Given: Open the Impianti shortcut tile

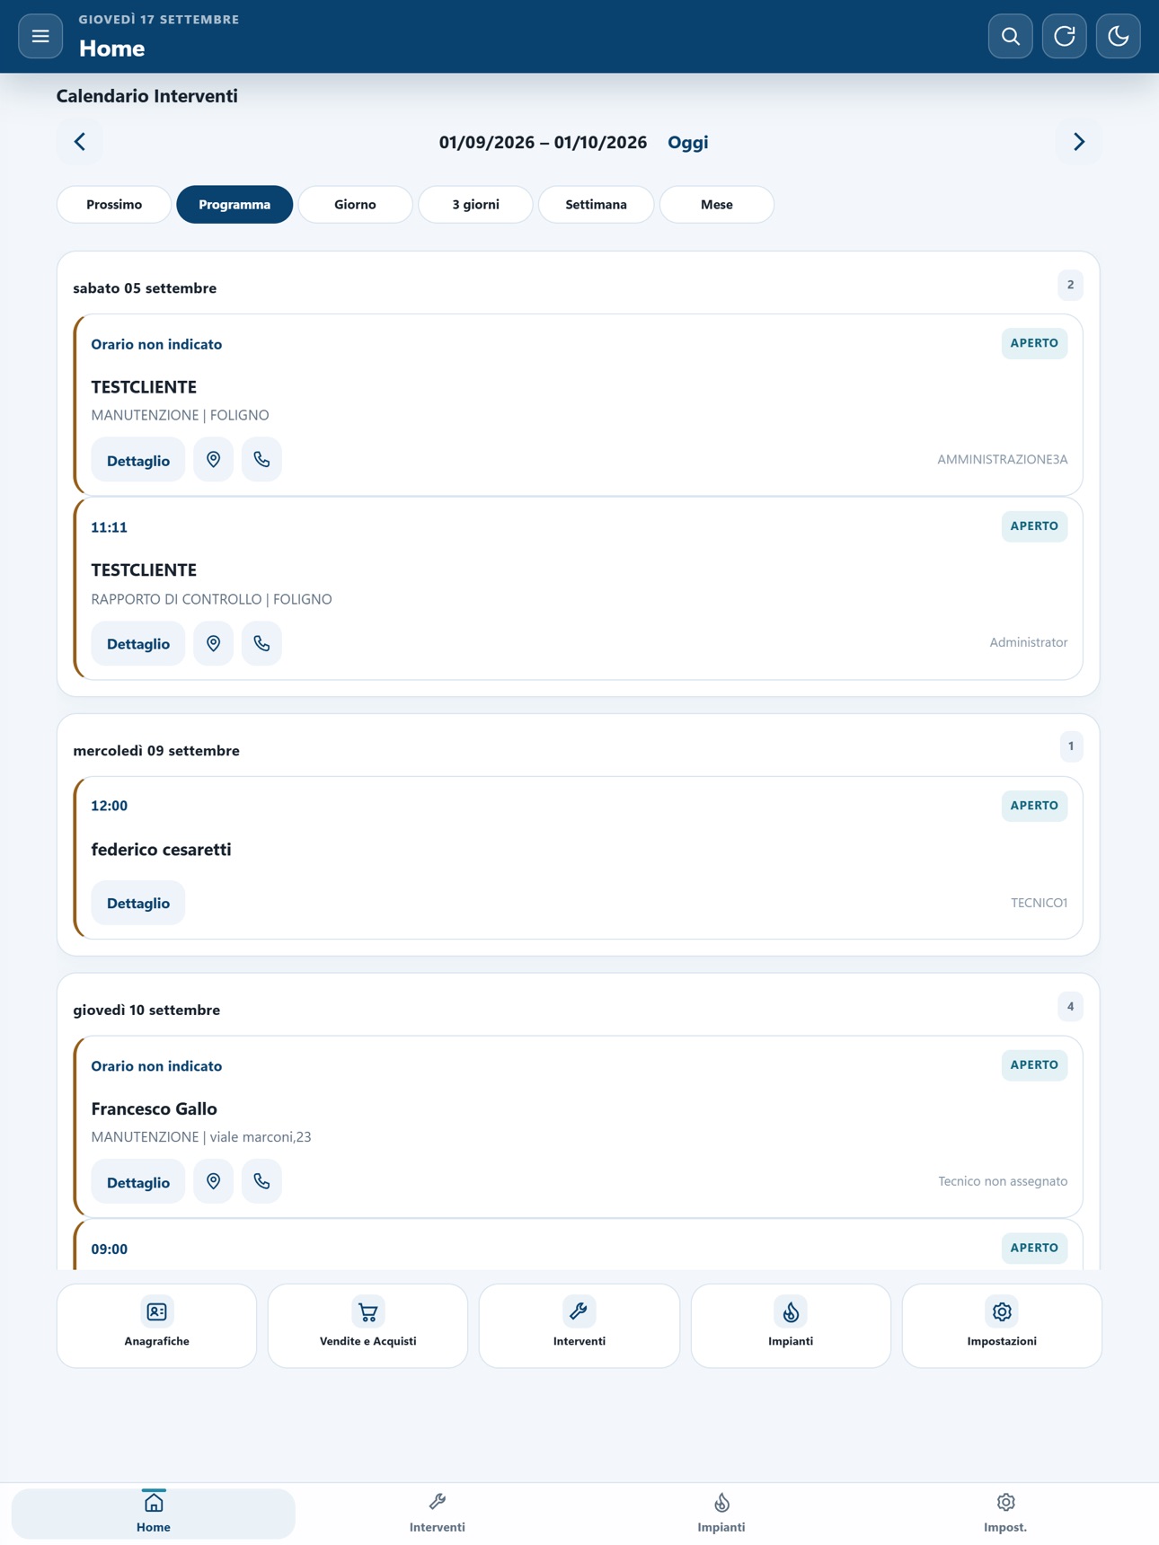Looking at the screenshot, I should (x=791, y=1326).
